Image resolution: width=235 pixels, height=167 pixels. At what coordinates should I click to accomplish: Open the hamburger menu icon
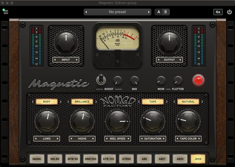6,12
